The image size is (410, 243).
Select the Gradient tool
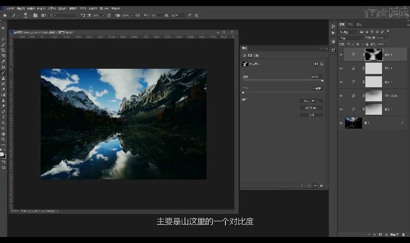(3, 95)
